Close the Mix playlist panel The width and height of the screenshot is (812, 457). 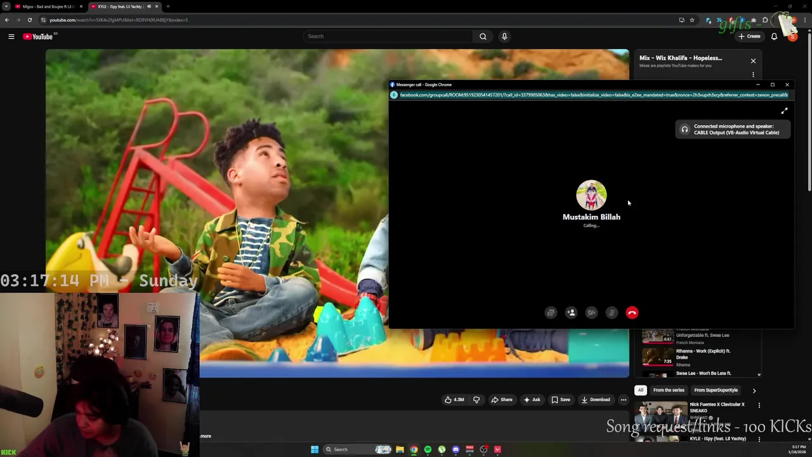pyautogui.click(x=753, y=61)
